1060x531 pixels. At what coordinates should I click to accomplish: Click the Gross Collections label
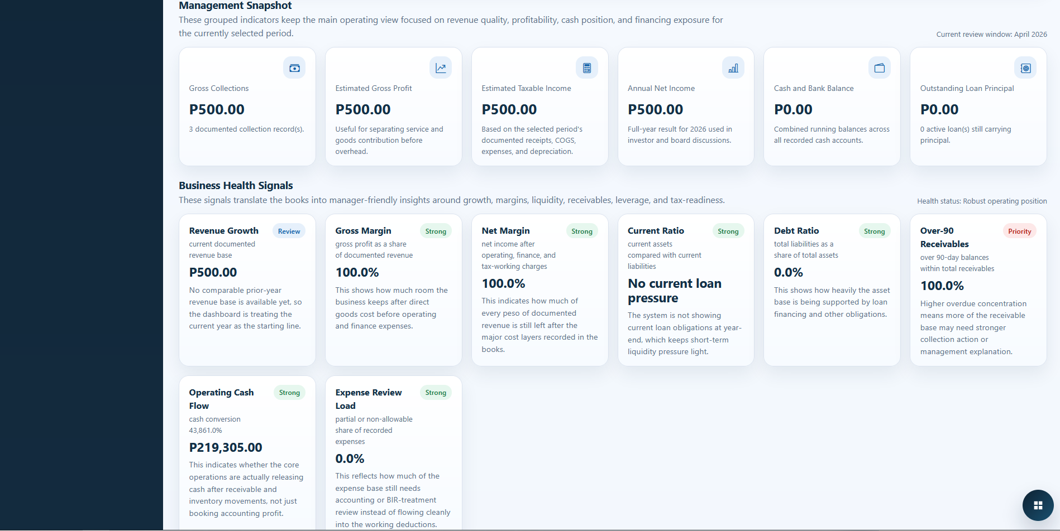[219, 89]
